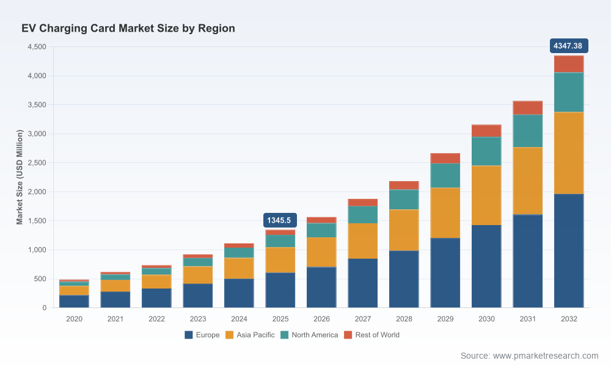Click the Rest of World legend label
This screenshot has height=366, width=611.
[x=377, y=335]
